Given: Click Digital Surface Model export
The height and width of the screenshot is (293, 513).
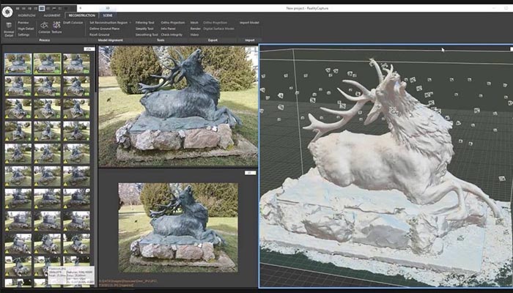Looking at the screenshot, I should pos(218,29).
